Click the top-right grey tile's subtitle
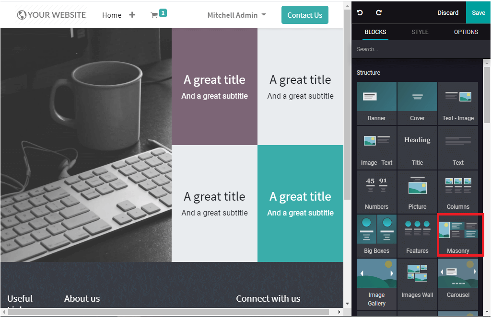 coord(300,96)
